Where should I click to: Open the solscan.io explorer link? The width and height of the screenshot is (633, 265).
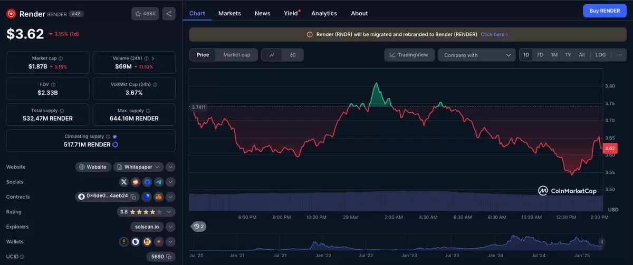147,227
